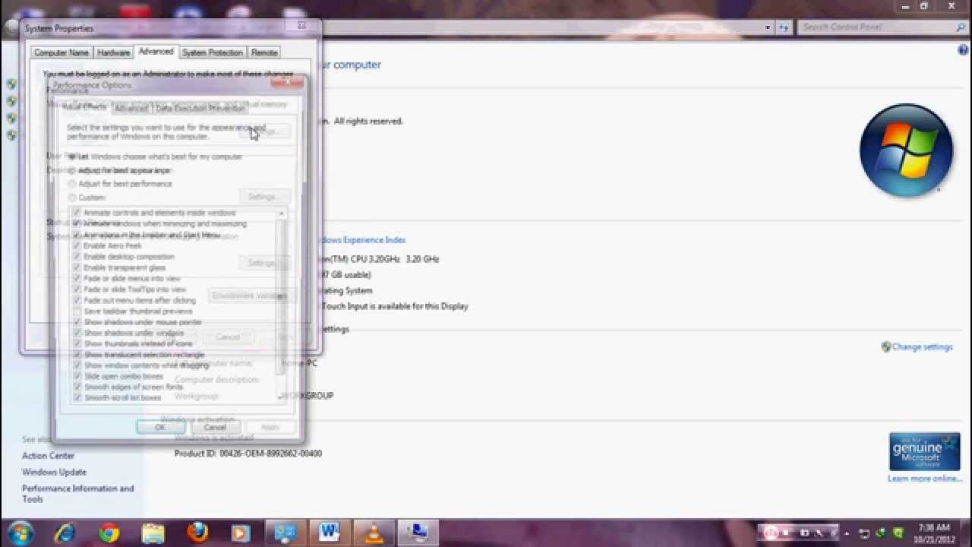Click the Control Panel help question mark icon
The width and height of the screenshot is (972, 547).
(963, 50)
